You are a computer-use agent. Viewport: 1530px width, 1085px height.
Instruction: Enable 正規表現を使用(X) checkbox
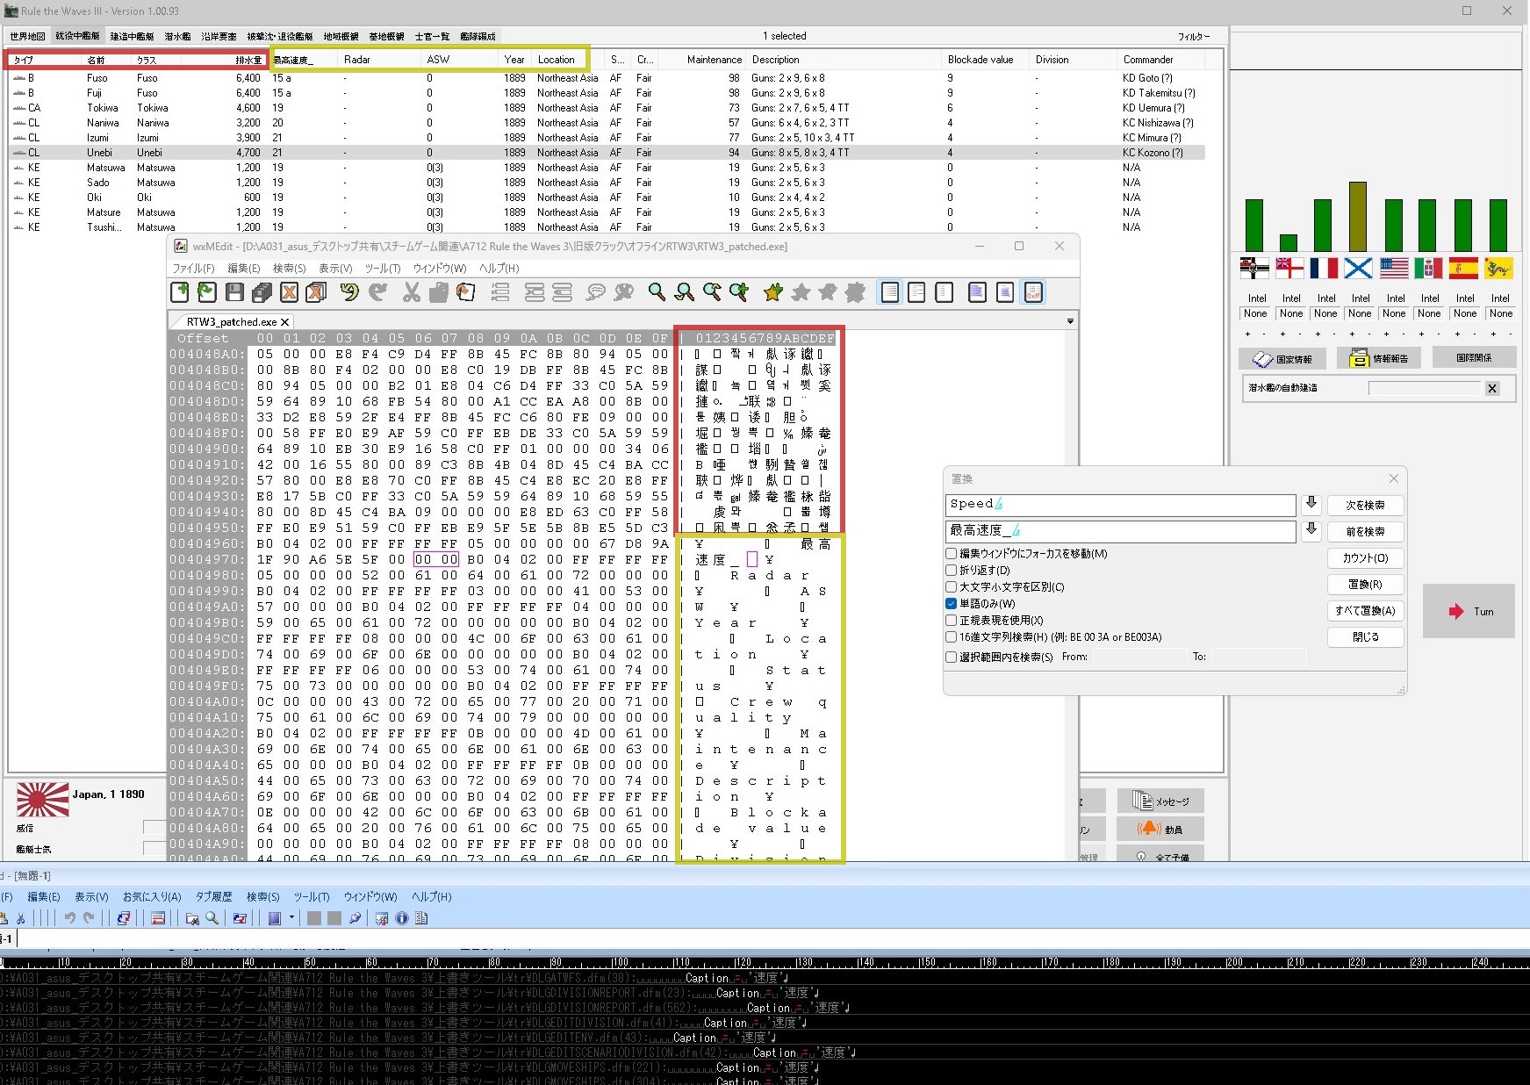(952, 621)
